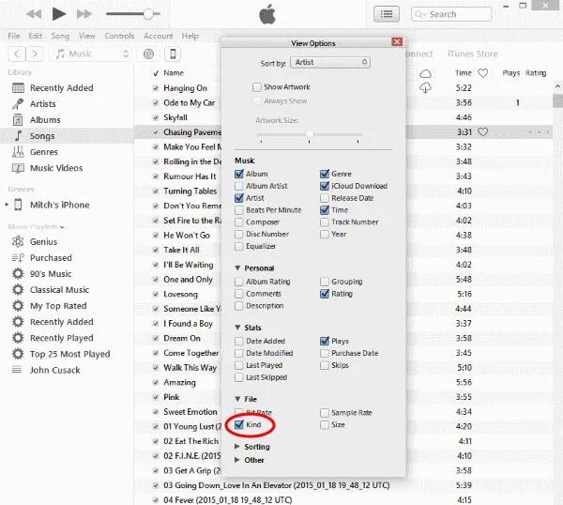Open the Recently Played smart playlist
Screen dimensions: 563x505
61,338
